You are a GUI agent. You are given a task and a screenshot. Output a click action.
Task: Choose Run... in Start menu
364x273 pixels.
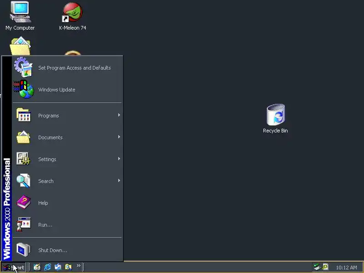(x=67, y=225)
